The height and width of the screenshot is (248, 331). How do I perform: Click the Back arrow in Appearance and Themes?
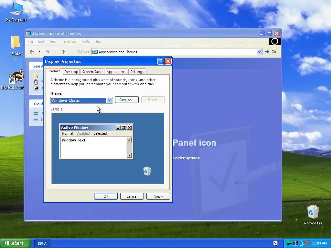[32, 52]
